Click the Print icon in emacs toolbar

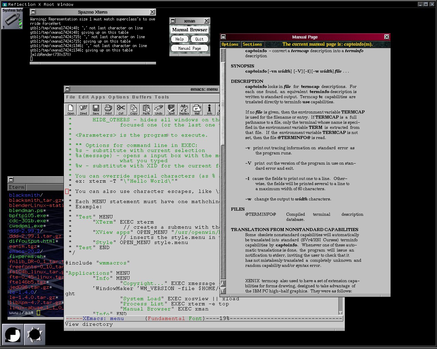pos(108,109)
